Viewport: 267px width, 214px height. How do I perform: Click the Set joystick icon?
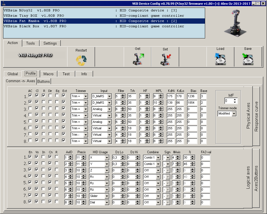tap(166, 60)
